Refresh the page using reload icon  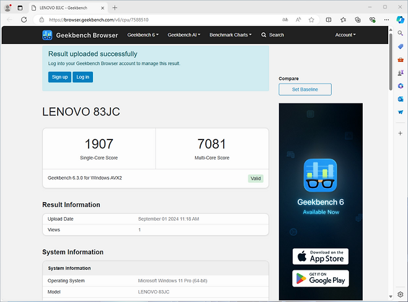point(25,20)
